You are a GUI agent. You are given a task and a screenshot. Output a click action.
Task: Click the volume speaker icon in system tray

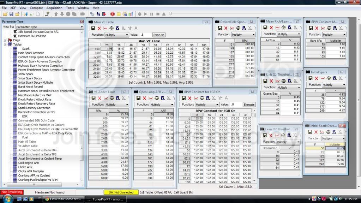(x=340, y=199)
